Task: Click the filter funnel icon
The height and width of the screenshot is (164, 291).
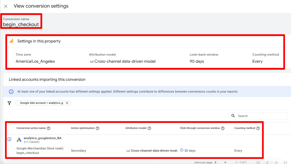Action: point(9,103)
